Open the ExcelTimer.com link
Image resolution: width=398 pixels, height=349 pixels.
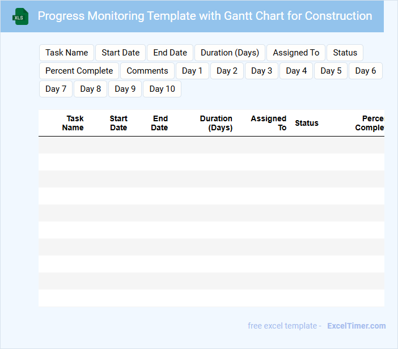[356, 326]
